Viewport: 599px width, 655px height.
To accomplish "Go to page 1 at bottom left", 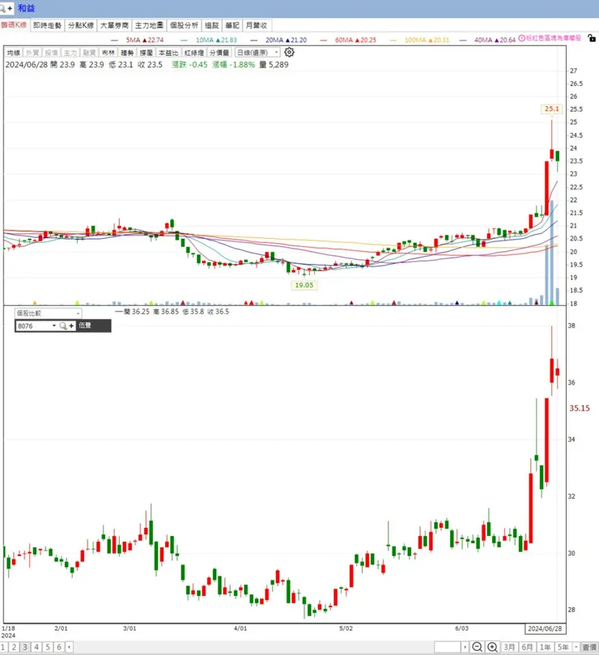I will tap(3, 647).
